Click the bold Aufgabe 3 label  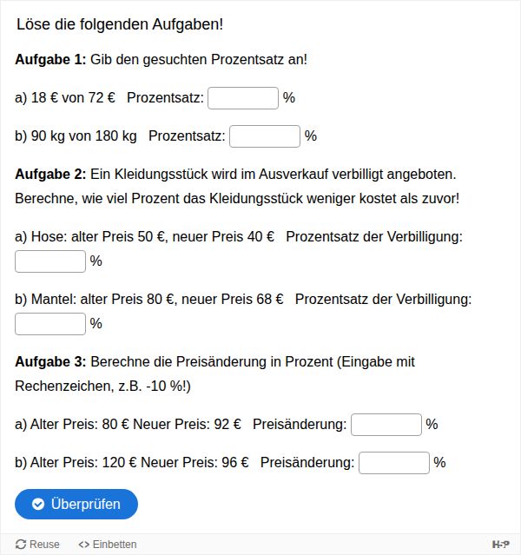click(50, 361)
